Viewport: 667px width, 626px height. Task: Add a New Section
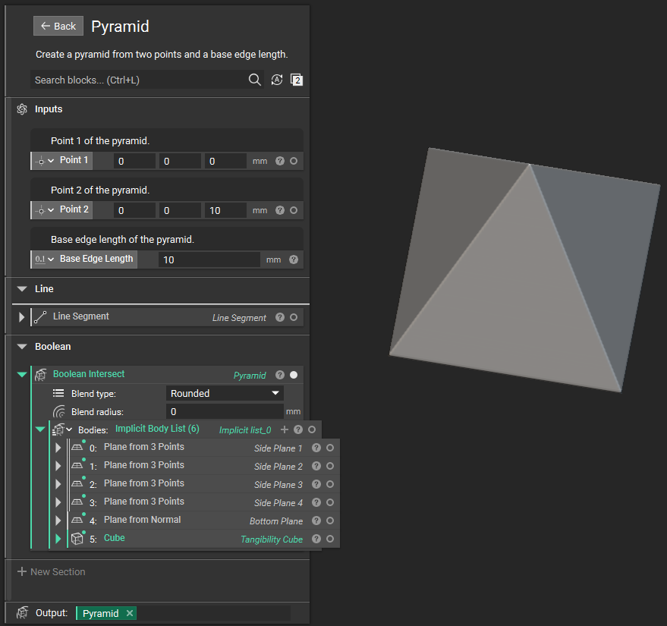52,572
